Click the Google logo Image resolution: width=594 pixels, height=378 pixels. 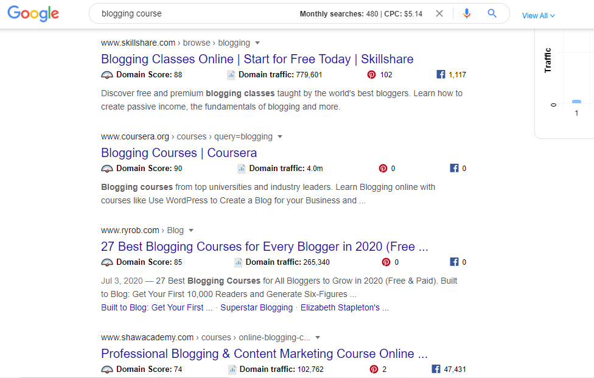tap(33, 13)
